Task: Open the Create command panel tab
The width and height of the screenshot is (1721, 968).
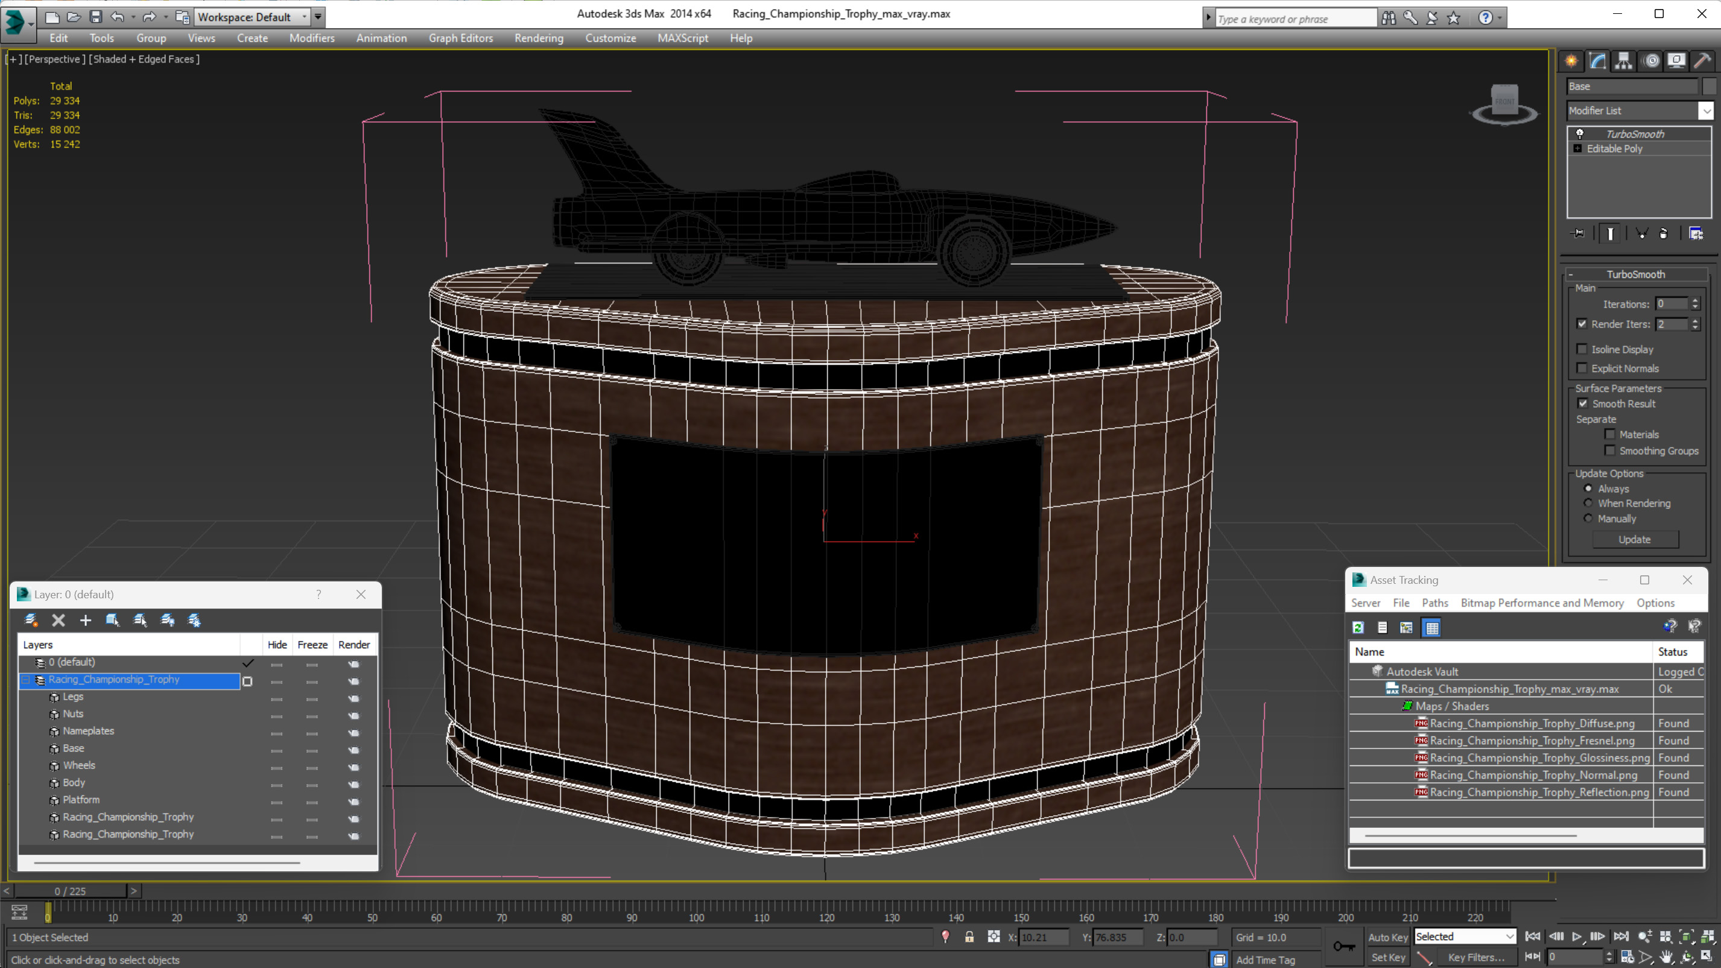Action: click(1571, 61)
